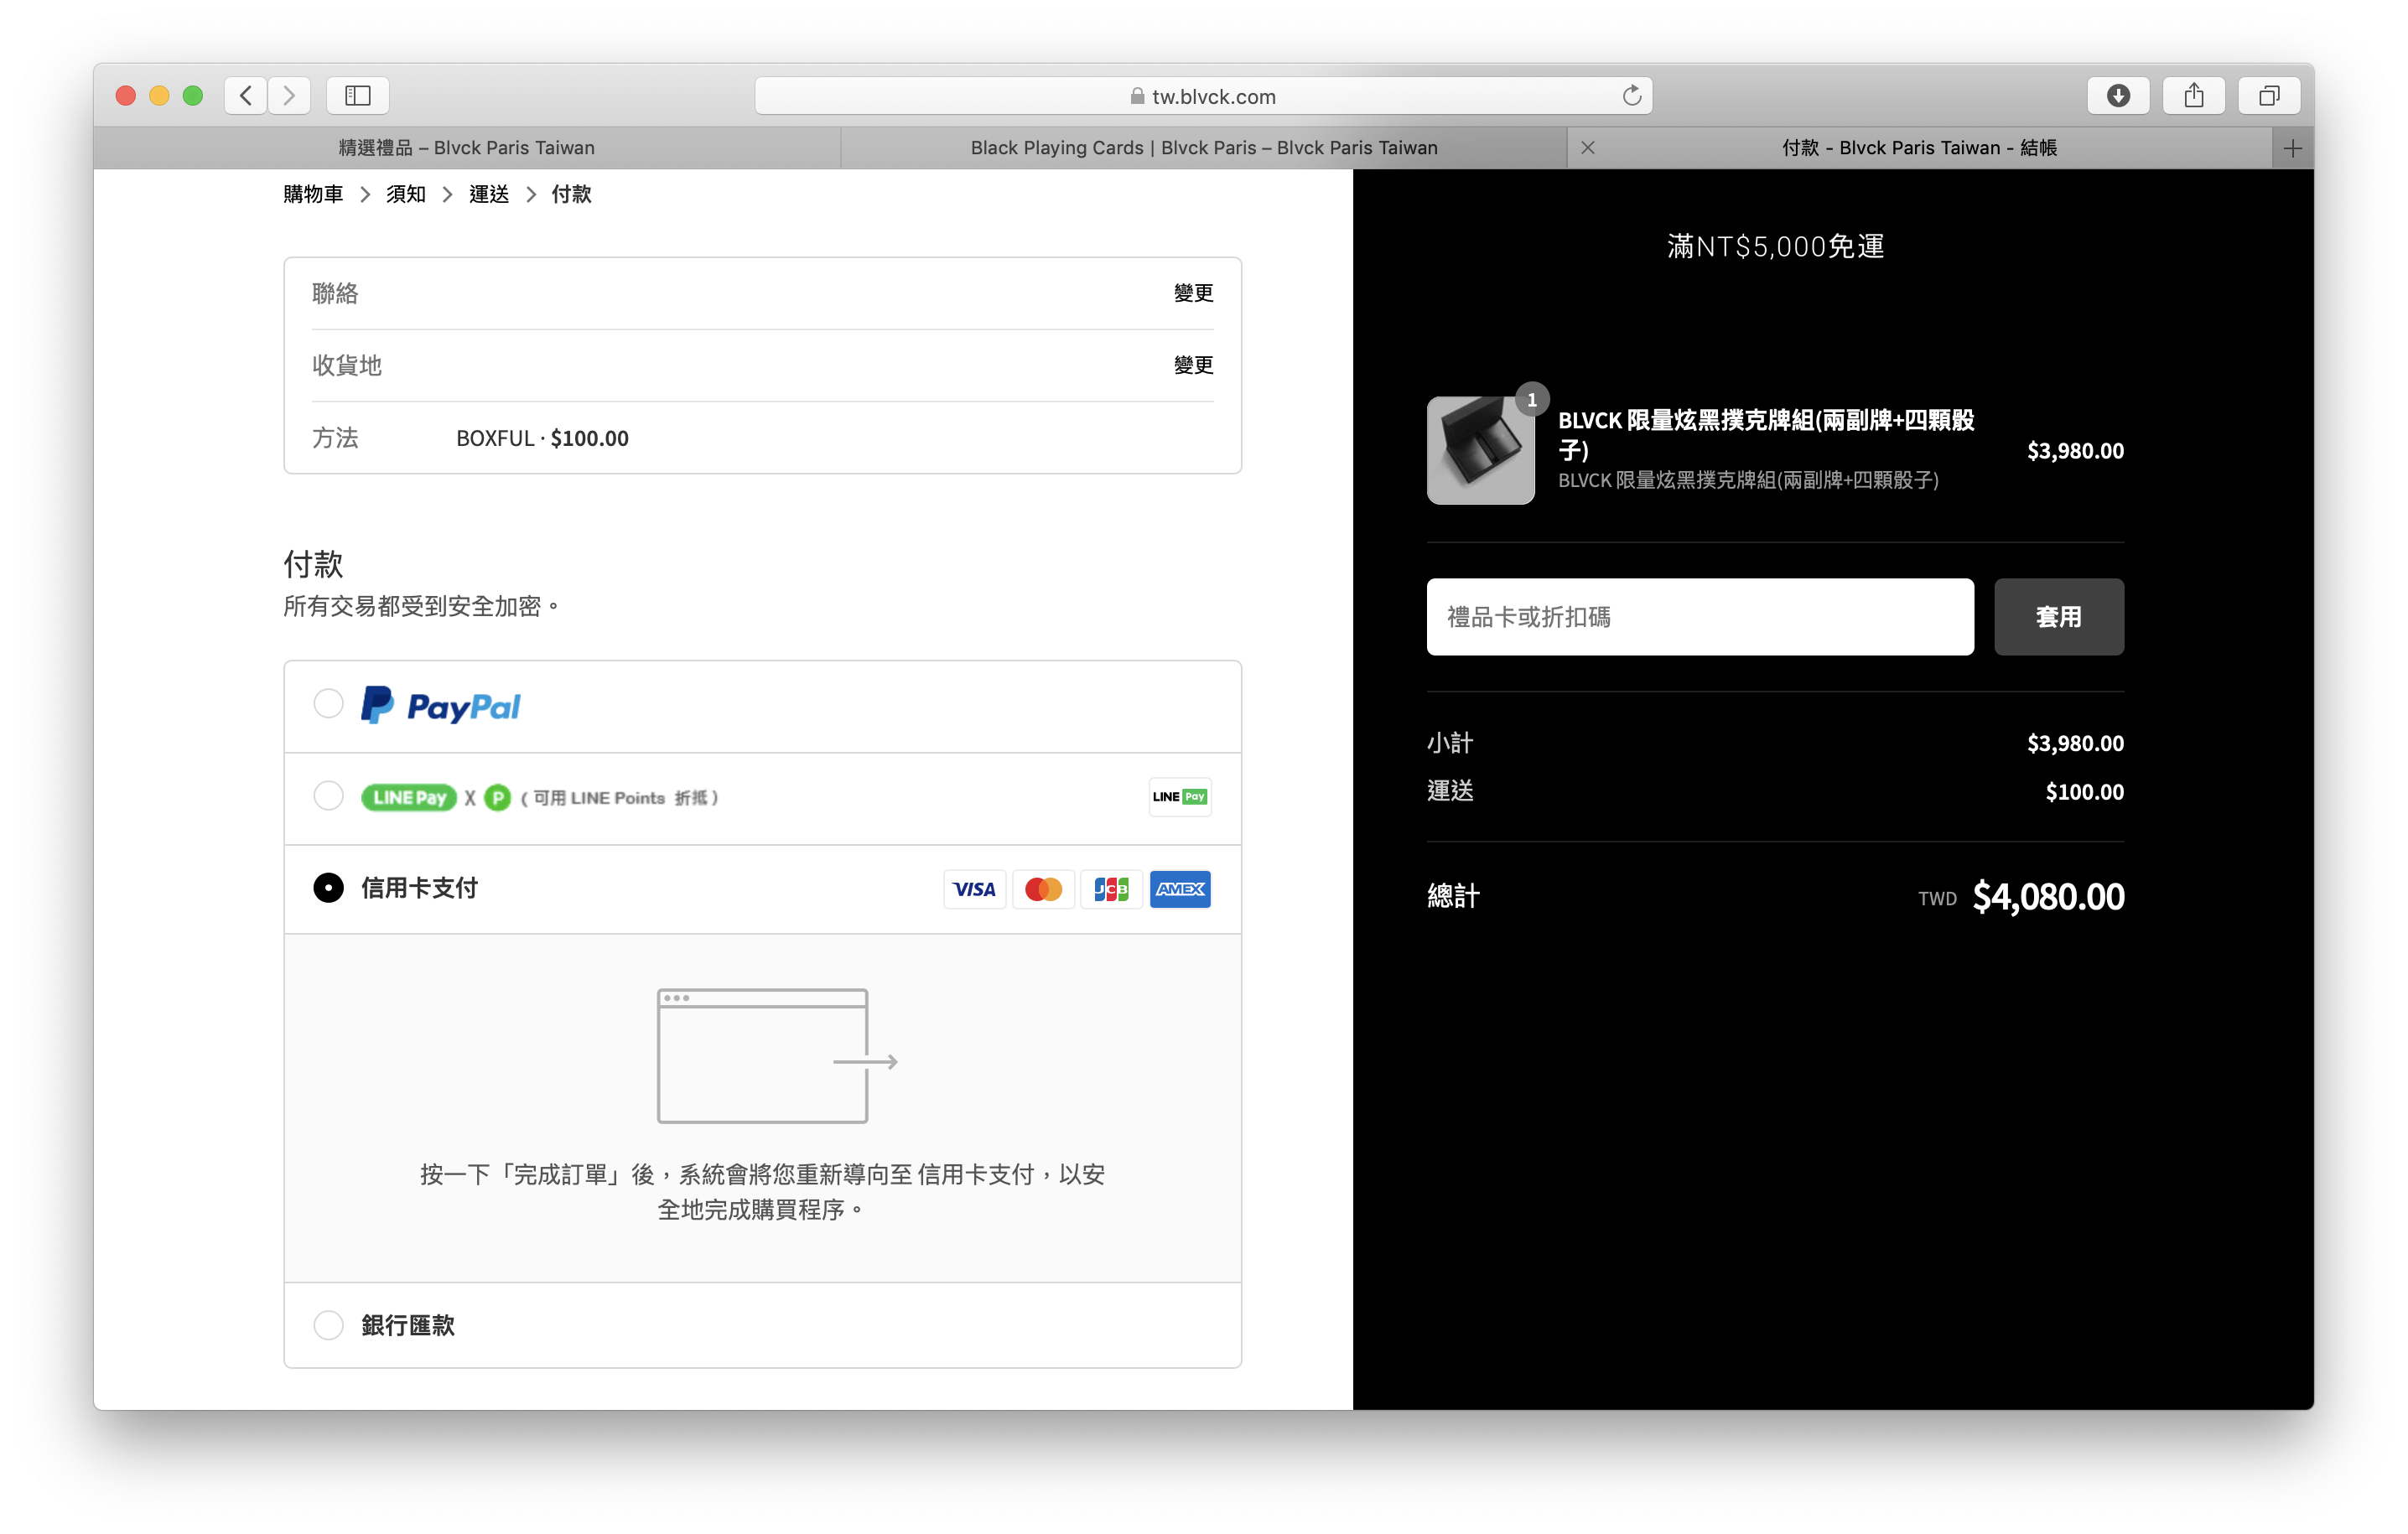This screenshot has width=2408, height=1534.
Task: Click the redirect browser window illustration
Action: coord(777,1056)
